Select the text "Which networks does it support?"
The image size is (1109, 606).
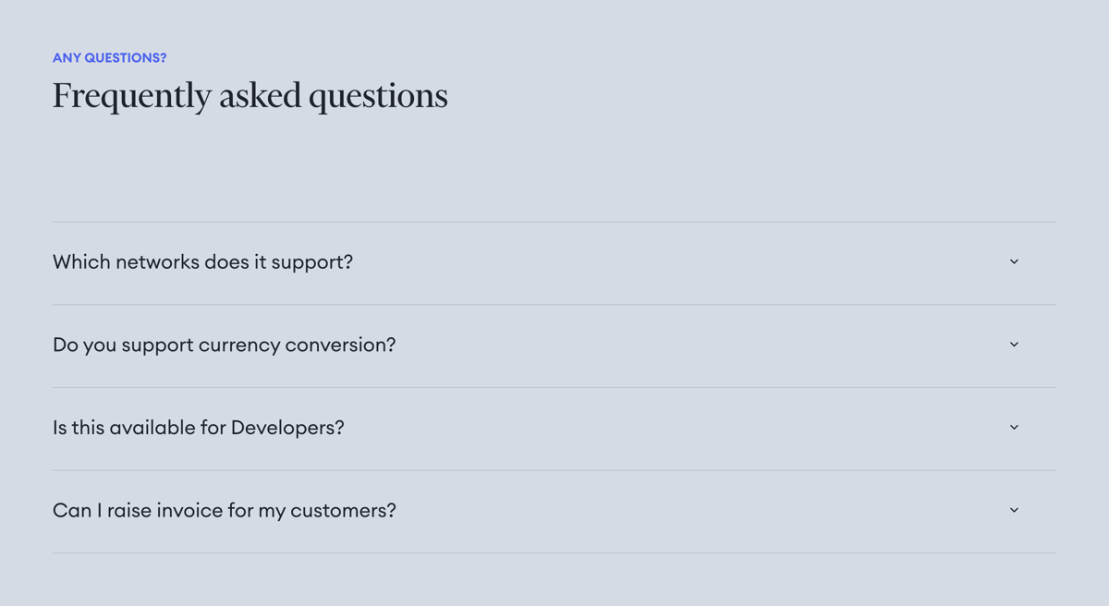click(202, 261)
